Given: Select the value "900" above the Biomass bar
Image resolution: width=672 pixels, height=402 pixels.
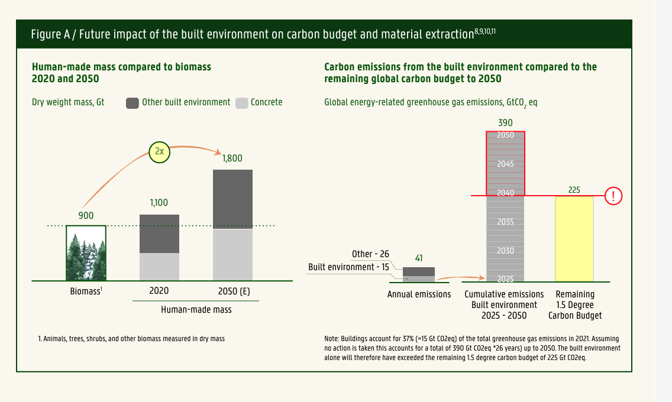Looking at the screenshot, I should [x=86, y=215].
